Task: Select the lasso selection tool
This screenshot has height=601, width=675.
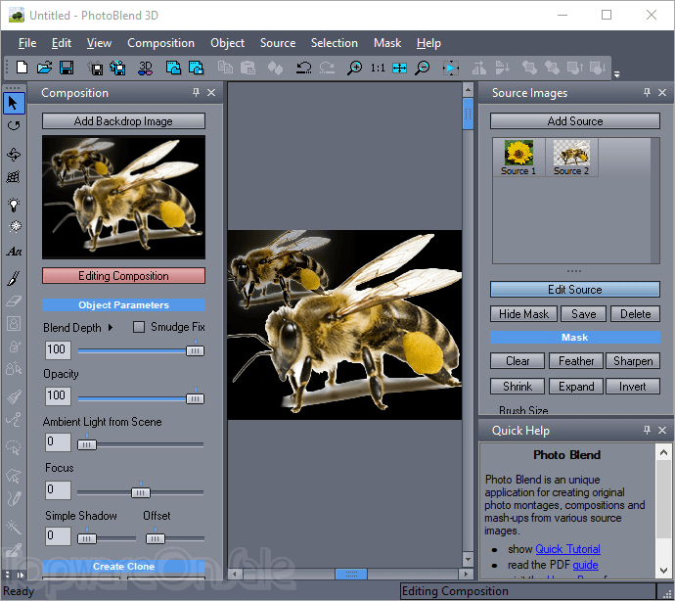Action: point(14,447)
